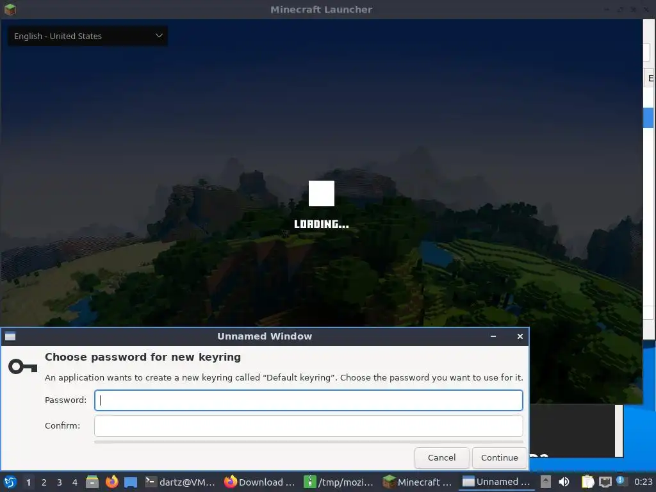Switch to workspace 4
This screenshot has height=492, width=656.
(x=75, y=482)
